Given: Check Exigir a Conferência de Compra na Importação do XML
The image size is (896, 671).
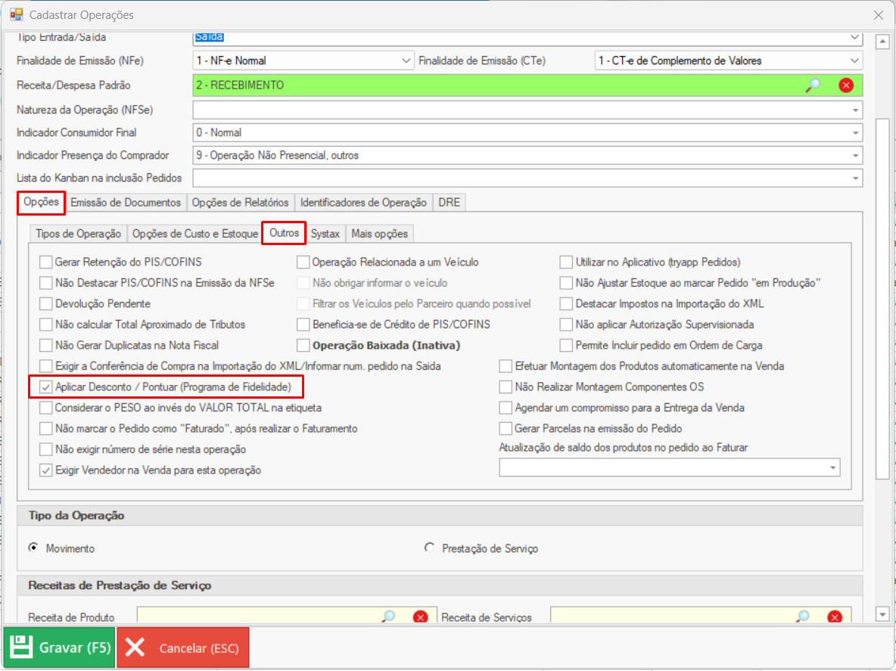Looking at the screenshot, I should 45,366.
